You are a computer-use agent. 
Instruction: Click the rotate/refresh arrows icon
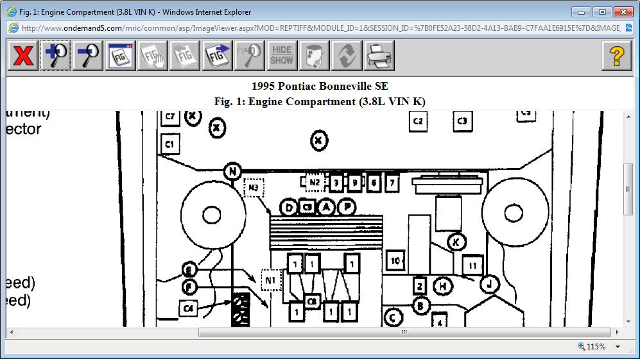347,55
